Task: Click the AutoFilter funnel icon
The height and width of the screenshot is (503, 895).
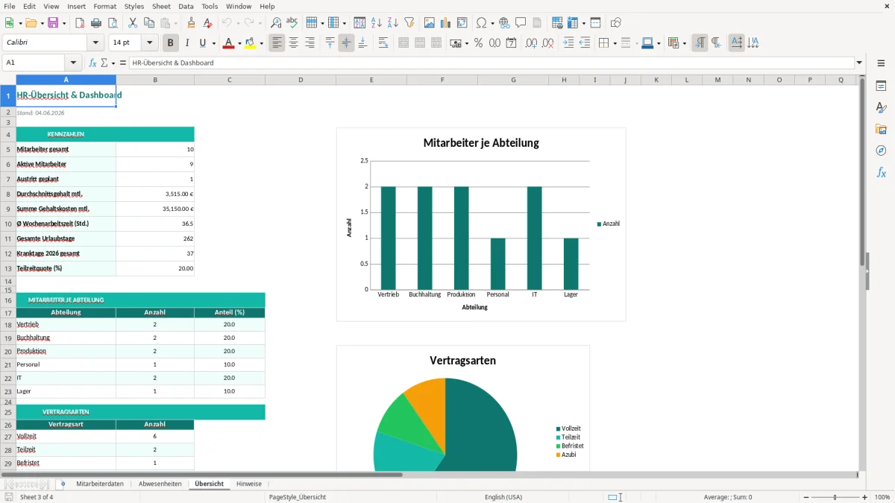Action: click(x=409, y=23)
